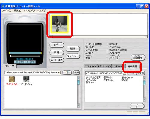Open the オプション menu

click(29, 10)
